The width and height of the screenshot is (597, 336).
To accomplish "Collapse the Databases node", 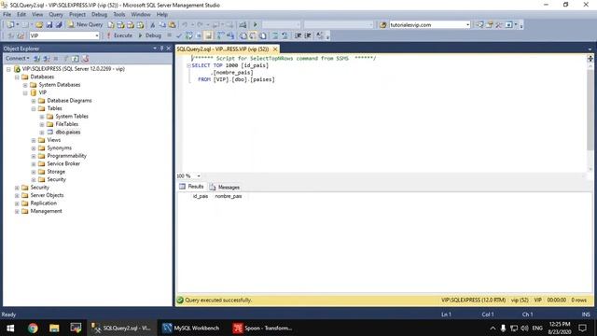I will 17,77.
